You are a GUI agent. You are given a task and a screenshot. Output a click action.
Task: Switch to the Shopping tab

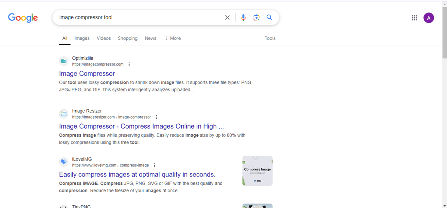click(x=128, y=38)
